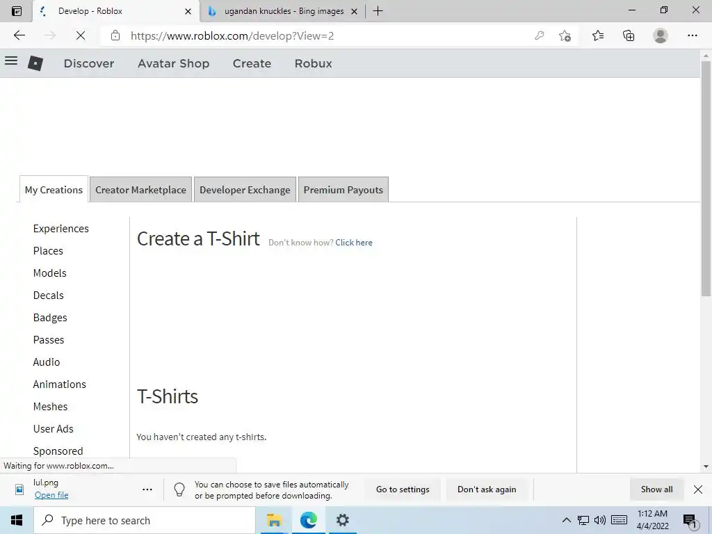
Task: Select Meshes in the creations sidebar
Action: (50, 407)
